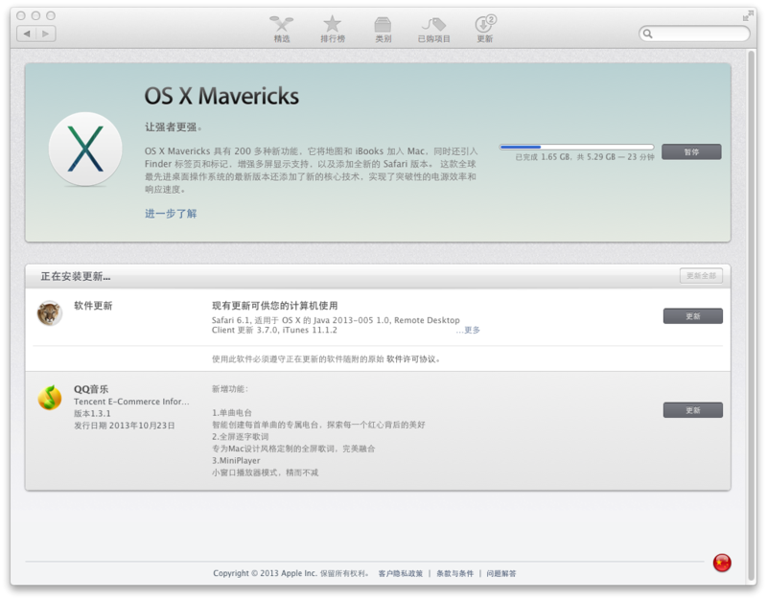Click the magnifying glass search icon
The height and width of the screenshot is (600, 767).
pos(648,34)
